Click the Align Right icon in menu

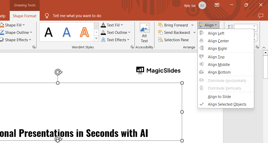coord(202,48)
